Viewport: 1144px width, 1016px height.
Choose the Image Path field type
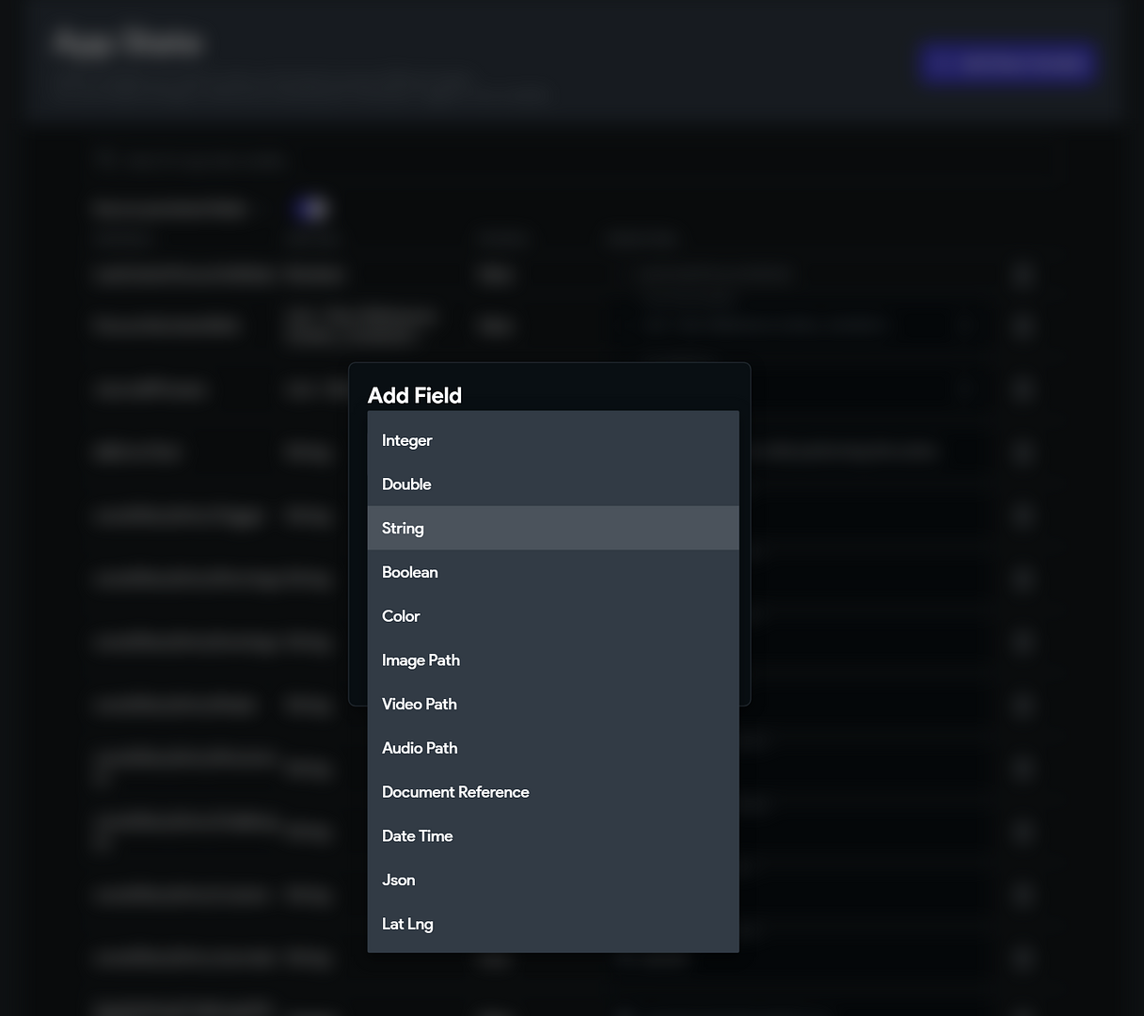[421, 659]
